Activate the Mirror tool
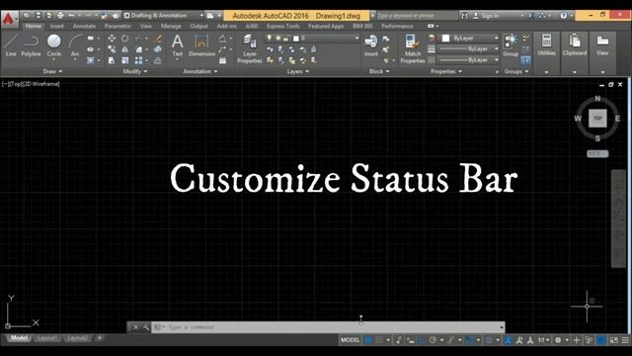This screenshot has width=632, height=356. coord(125,49)
